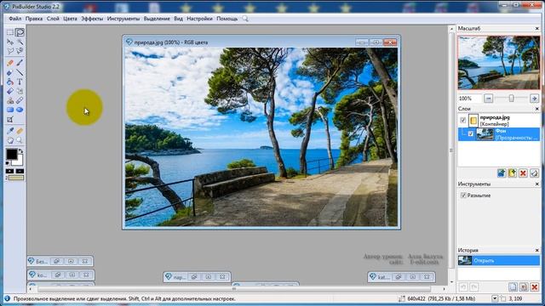Select the rectangular selection tool
Viewport: 545px width, 306px height.
coord(10,32)
